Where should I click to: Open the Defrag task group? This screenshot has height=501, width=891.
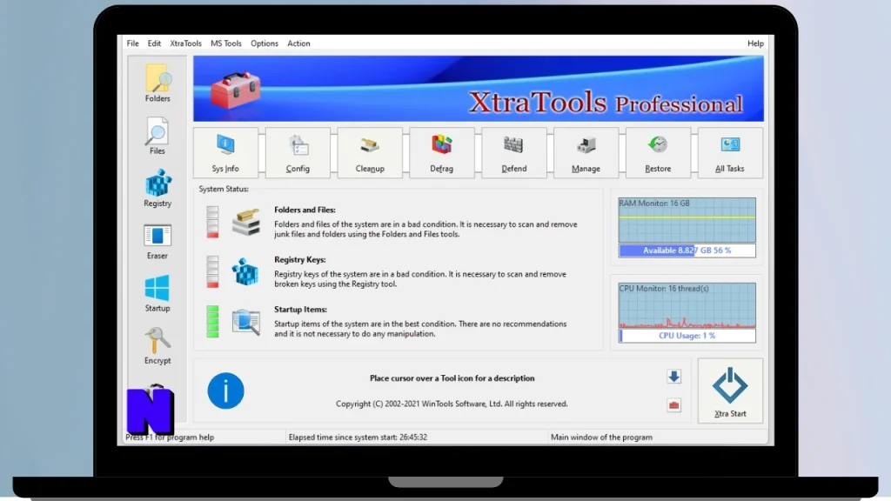pos(441,153)
